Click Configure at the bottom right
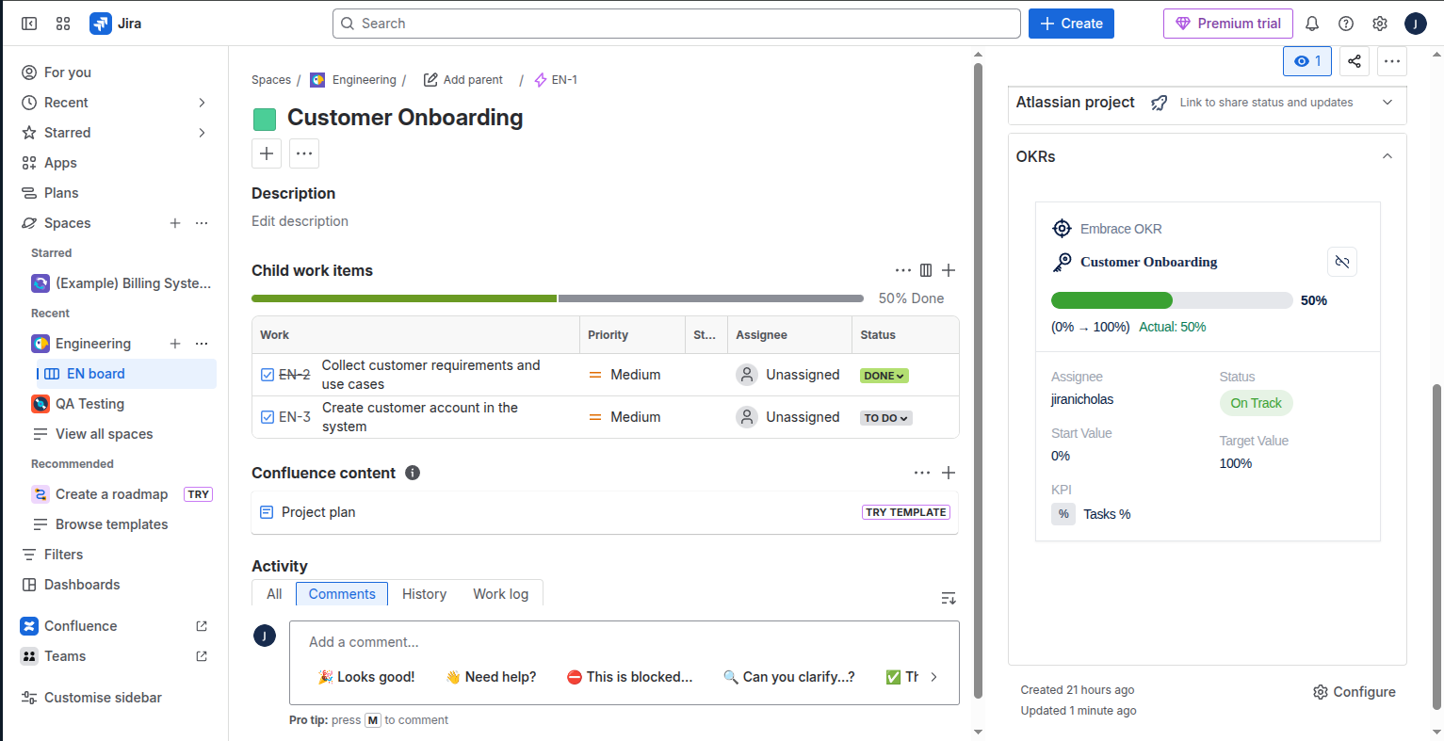This screenshot has width=1444, height=741. [1355, 692]
